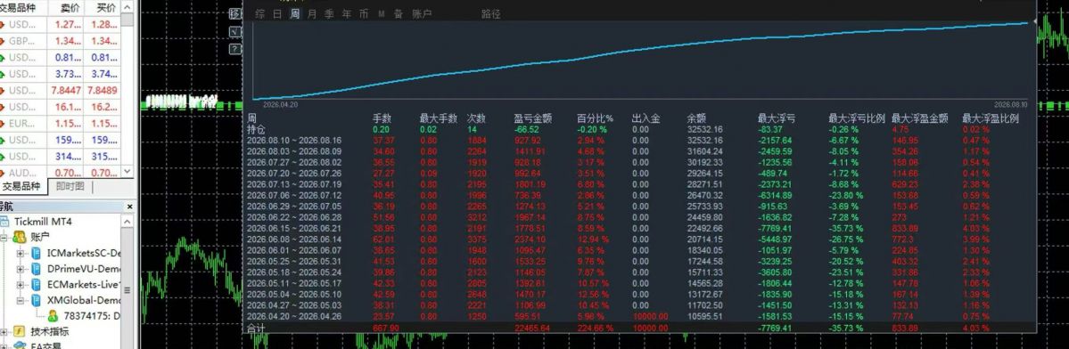Expand the ICMarketsSC-Demo tree node
Screen dimensions: 1069x349
point(21,253)
